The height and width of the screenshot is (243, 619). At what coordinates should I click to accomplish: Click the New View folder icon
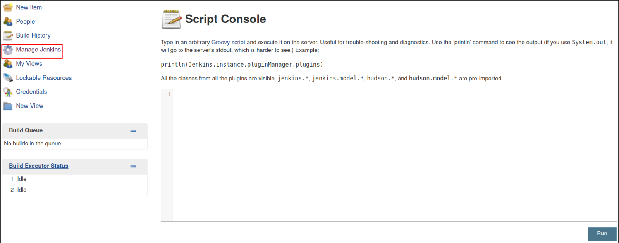[x=8, y=106]
